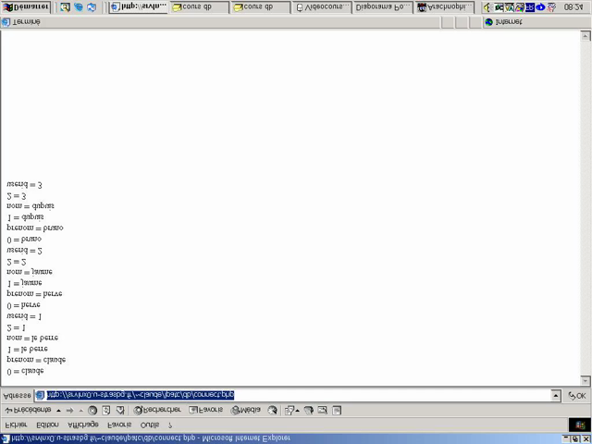
Task: Open the Favoris toolbar button
Action: [x=206, y=410]
